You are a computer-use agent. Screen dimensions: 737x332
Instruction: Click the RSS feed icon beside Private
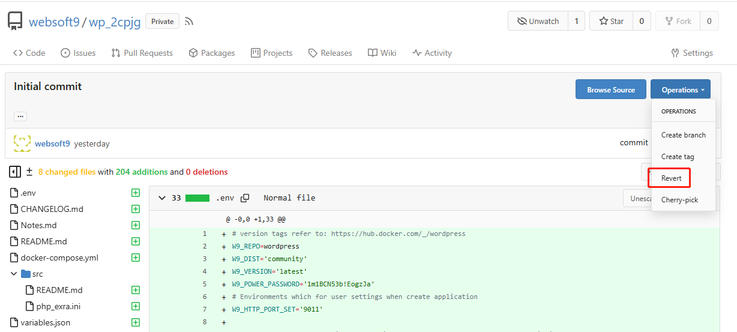pyautogui.click(x=189, y=22)
